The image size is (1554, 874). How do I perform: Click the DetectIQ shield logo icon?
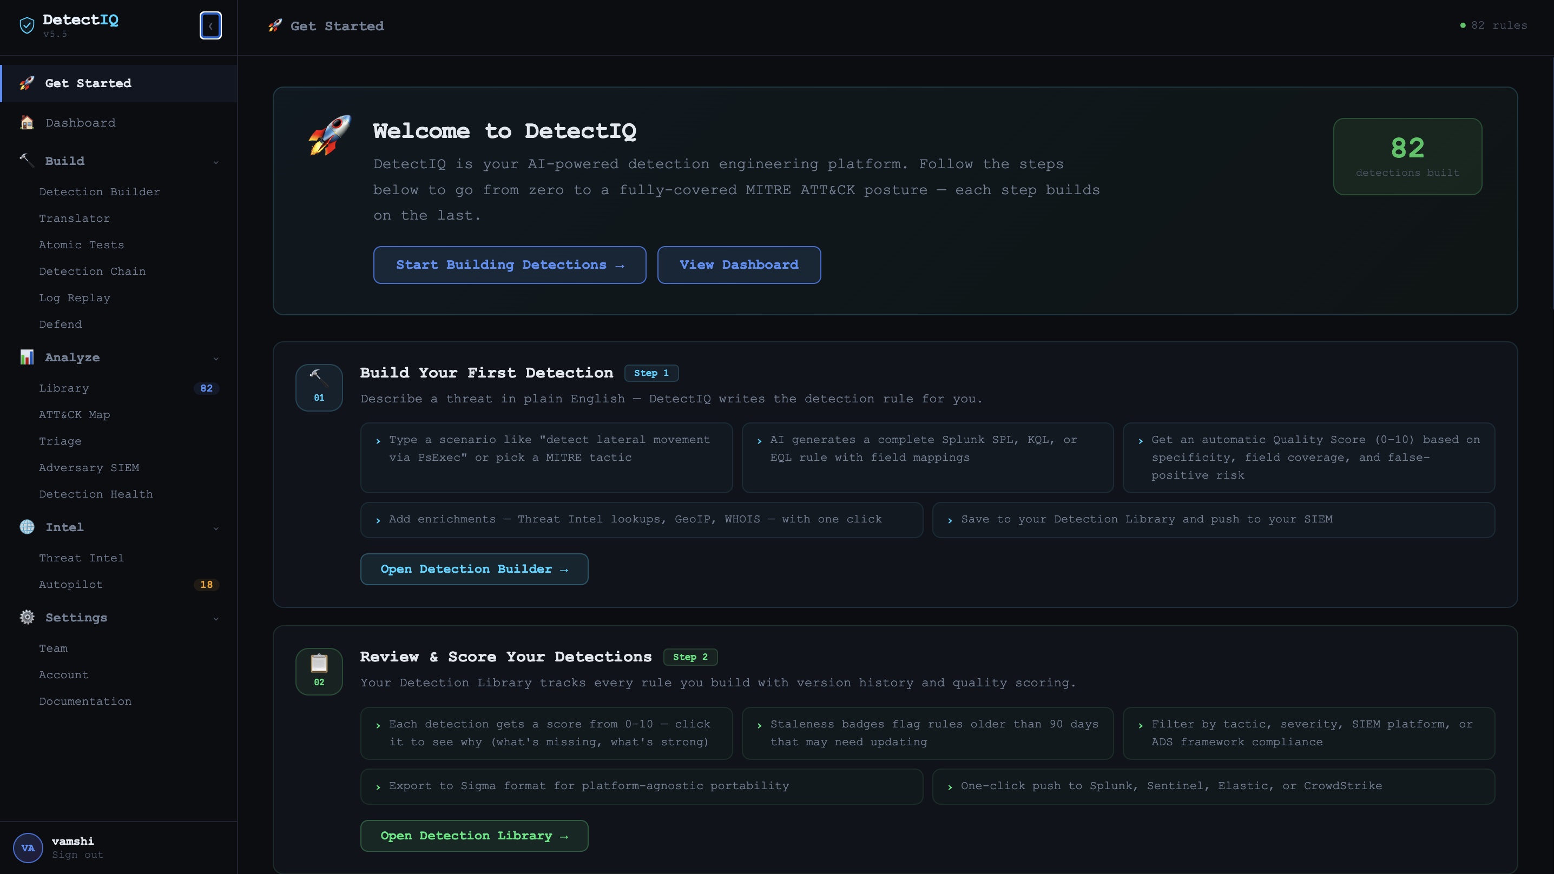(27, 25)
